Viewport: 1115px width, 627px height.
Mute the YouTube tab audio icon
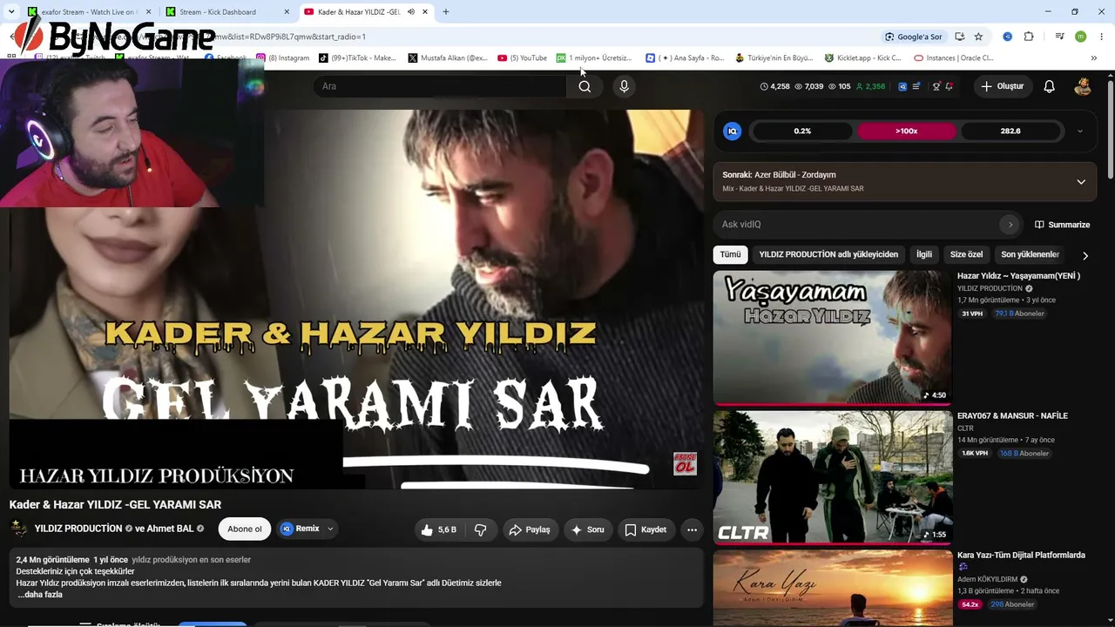pos(411,12)
